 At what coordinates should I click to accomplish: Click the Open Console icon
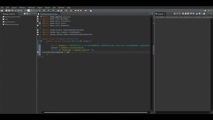click(204, 14)
